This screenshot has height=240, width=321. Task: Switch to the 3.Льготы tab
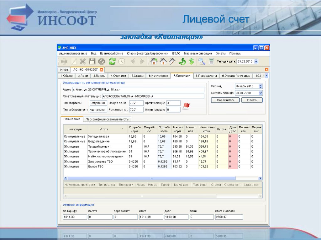pos(99,76)
